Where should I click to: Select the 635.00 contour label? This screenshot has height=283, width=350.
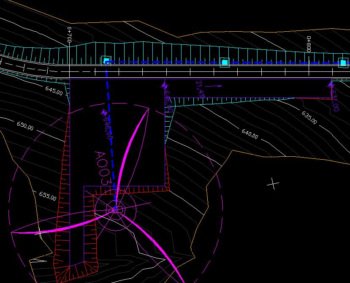click(x=309, y=118)
